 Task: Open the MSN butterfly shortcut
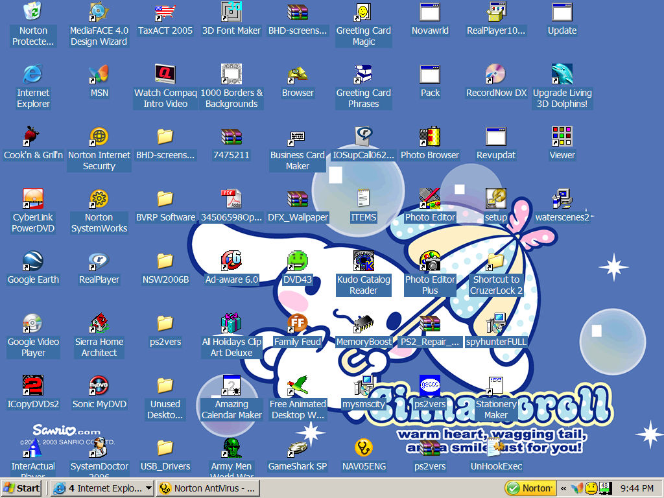click(x=99, y=74)
